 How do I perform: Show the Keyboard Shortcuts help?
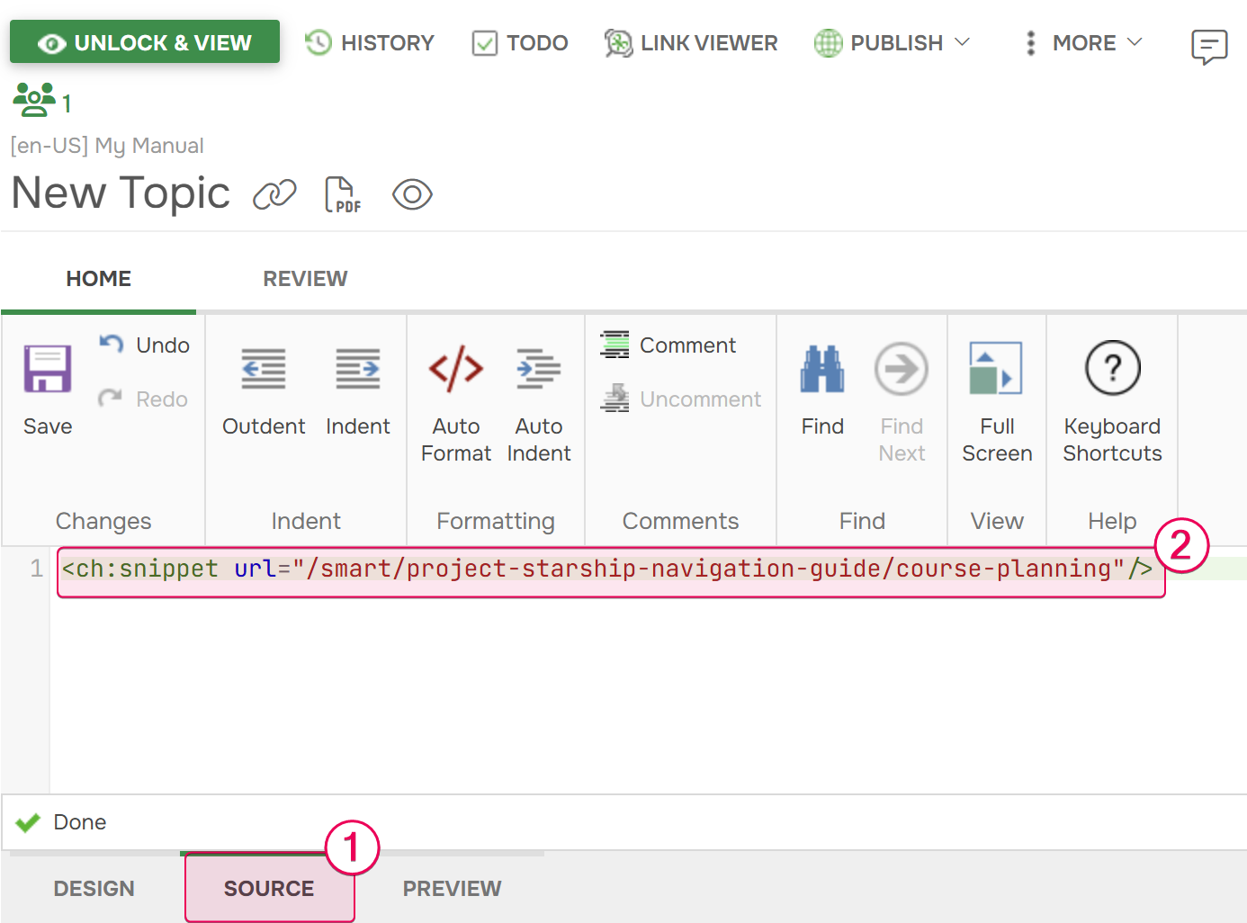(1112, 396)
